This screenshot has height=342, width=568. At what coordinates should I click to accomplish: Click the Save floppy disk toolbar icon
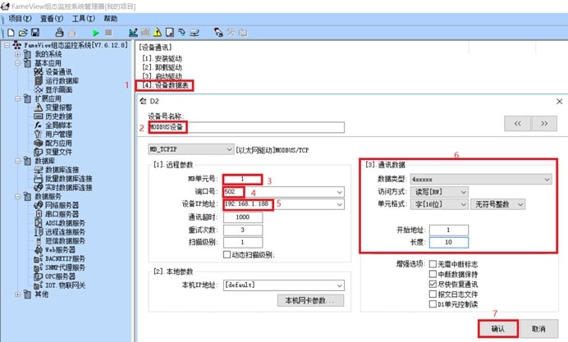[34, 32]
